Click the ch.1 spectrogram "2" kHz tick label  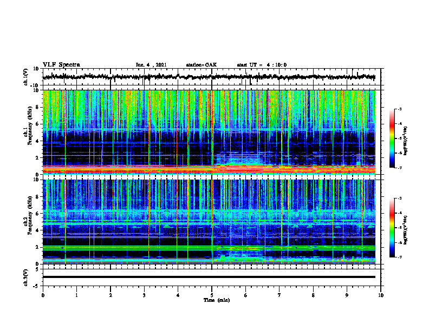[37, 157]
